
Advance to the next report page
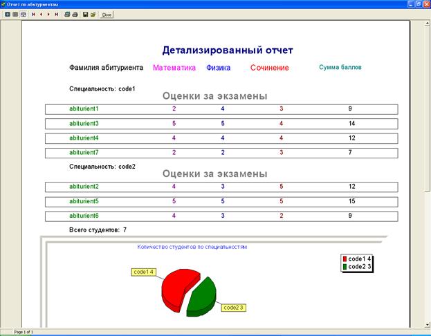[x=48, y=14]
